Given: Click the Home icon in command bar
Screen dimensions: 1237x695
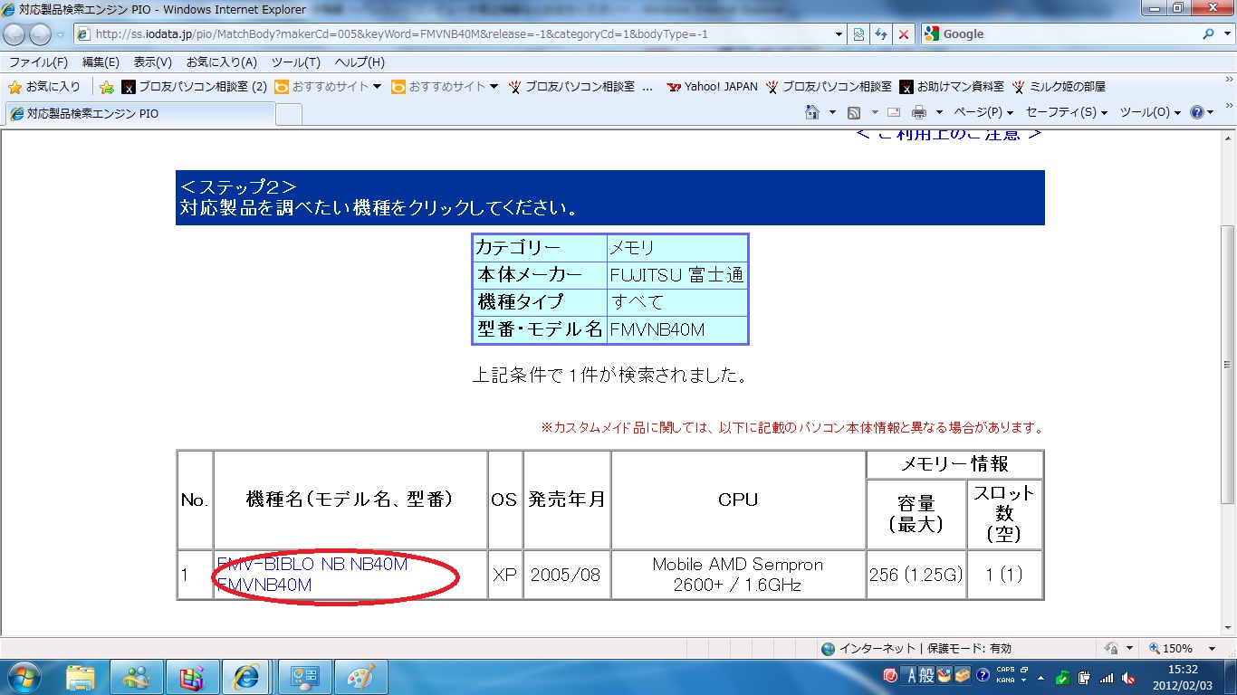Looking at the screenshot, I should 812,113.
